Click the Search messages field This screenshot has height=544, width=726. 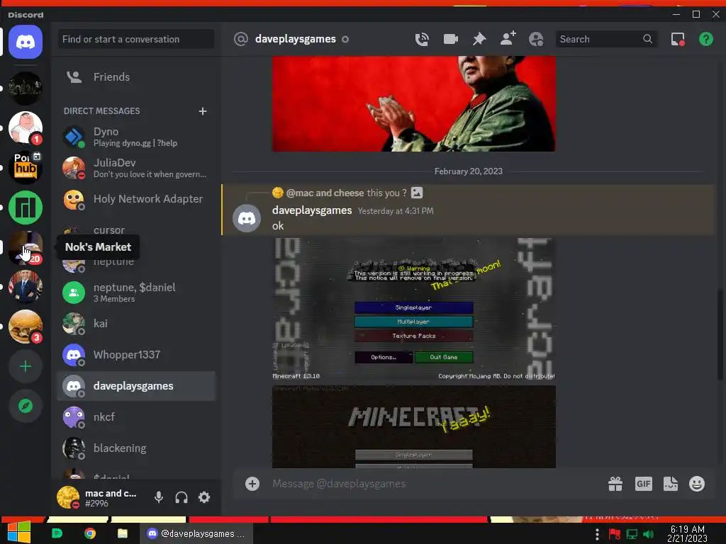click(606, 40)
